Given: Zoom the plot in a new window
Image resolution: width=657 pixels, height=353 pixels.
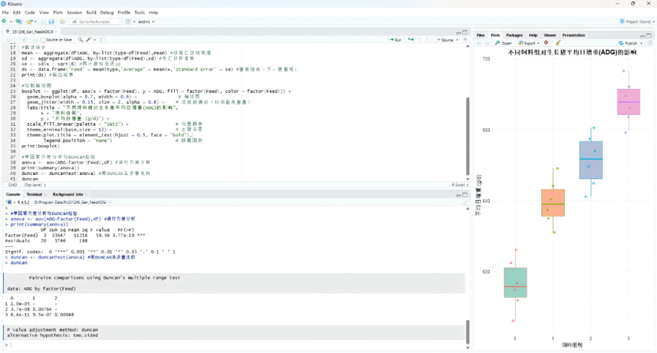Looking at the screenshot, I should [504, 43].
